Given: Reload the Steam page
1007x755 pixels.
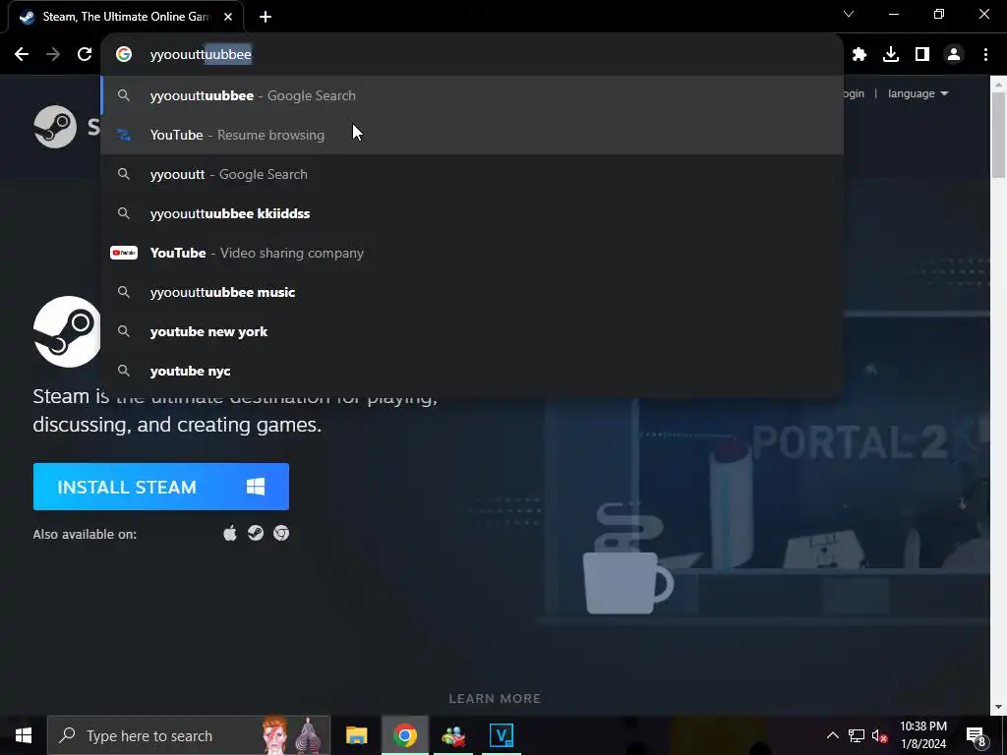Looking at the screenshot, I should [x=85, y=55].
